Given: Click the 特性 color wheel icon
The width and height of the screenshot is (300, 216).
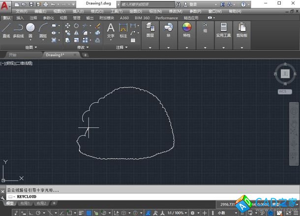Looking at the screenshot, I should (187, 27).
